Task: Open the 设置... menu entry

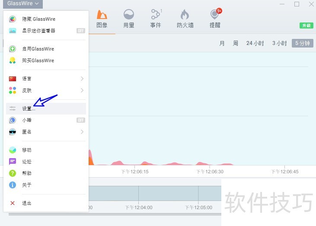Action: (x=46, y=108)
